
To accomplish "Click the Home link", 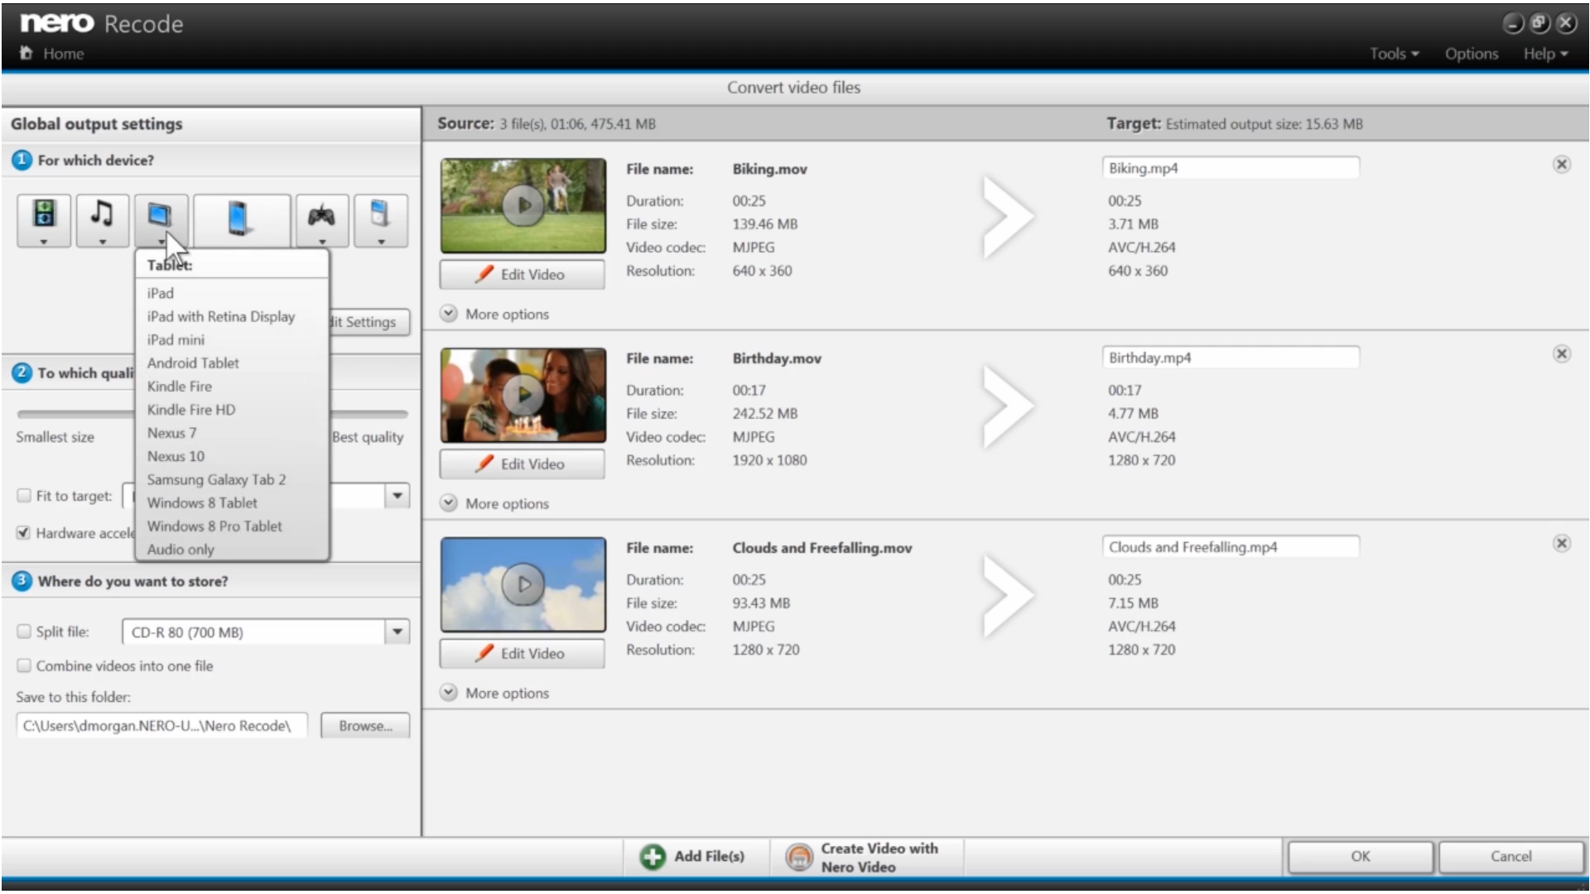I will coord(63,54).
